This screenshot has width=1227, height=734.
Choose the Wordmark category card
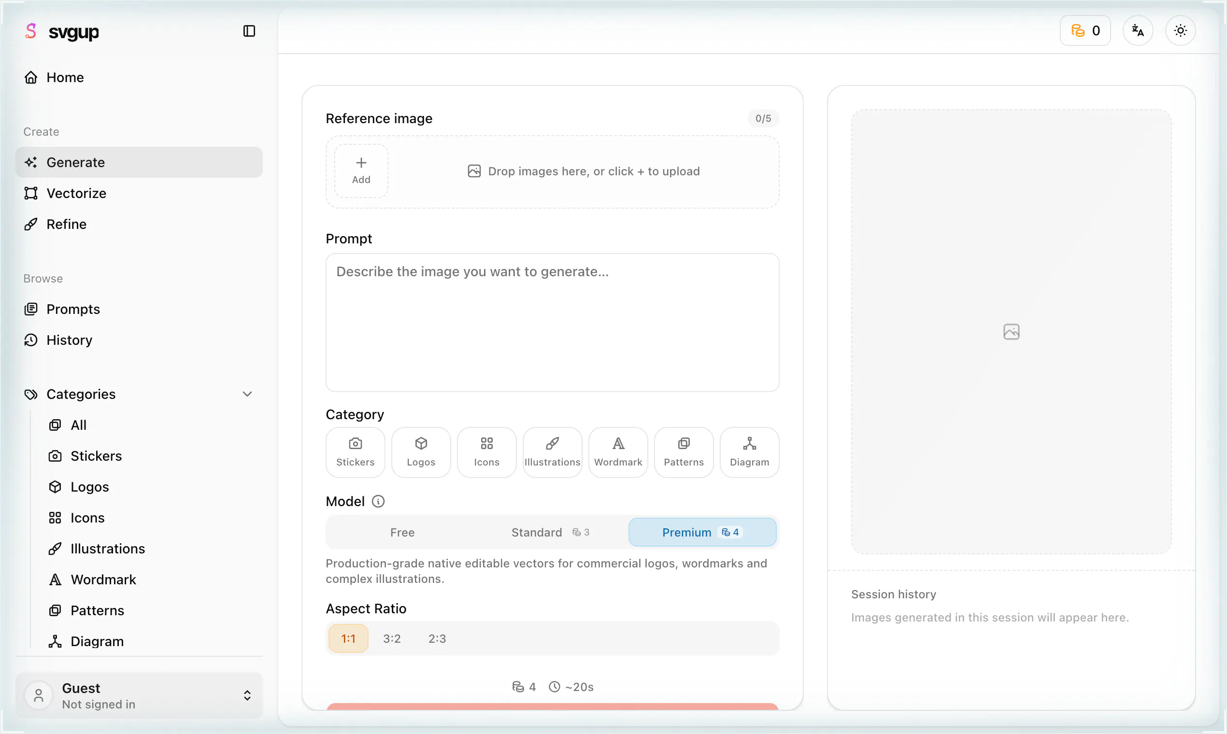618,452
